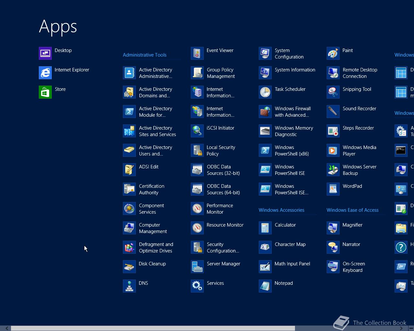Open Character Map icon

[x=265, y=247]
